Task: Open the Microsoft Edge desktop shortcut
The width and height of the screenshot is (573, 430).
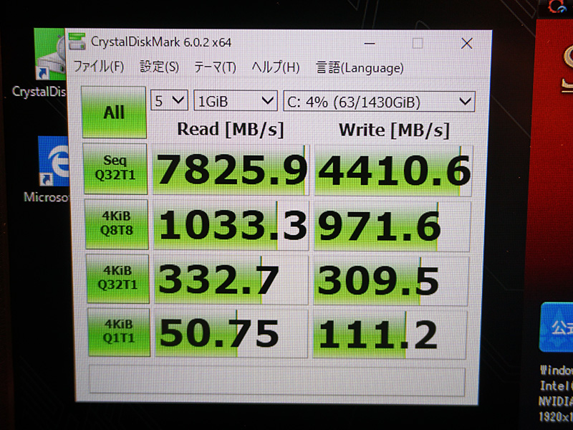Action: (x=49, y=169)
